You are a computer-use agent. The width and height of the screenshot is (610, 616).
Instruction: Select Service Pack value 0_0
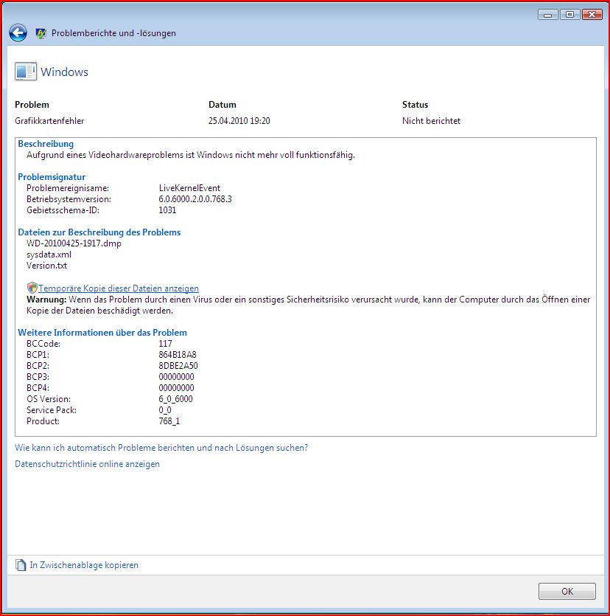(x=165, y=410)
